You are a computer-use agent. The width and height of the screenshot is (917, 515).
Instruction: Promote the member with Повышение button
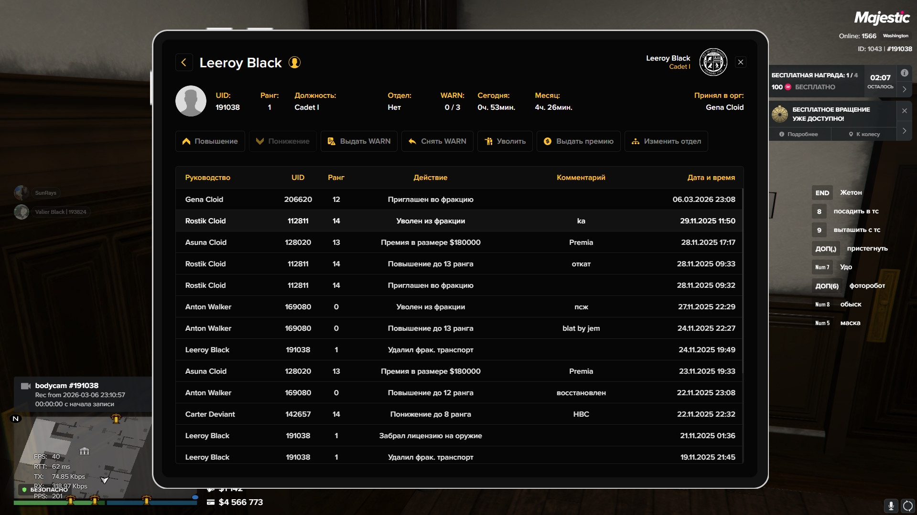point(210,141)
